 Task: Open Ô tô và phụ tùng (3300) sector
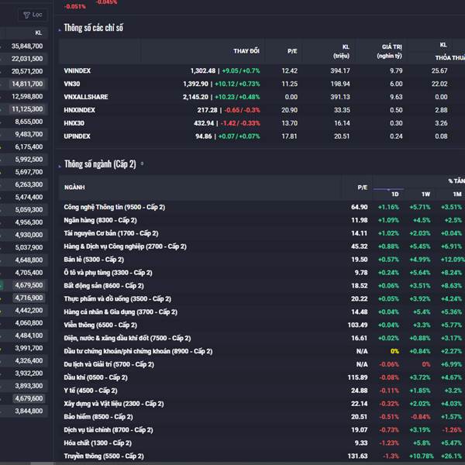tap(108, 273)
